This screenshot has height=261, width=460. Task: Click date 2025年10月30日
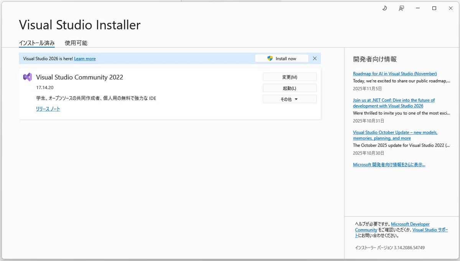coord(368,153)
